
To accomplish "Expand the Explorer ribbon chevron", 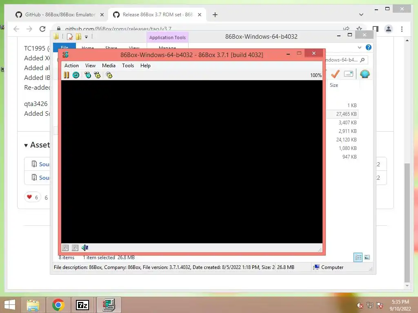I will tap(359, 47).
